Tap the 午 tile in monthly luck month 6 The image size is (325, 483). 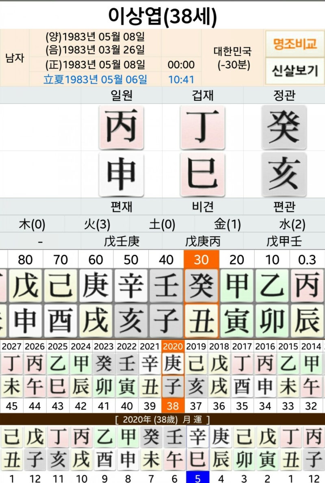point(174,459)
